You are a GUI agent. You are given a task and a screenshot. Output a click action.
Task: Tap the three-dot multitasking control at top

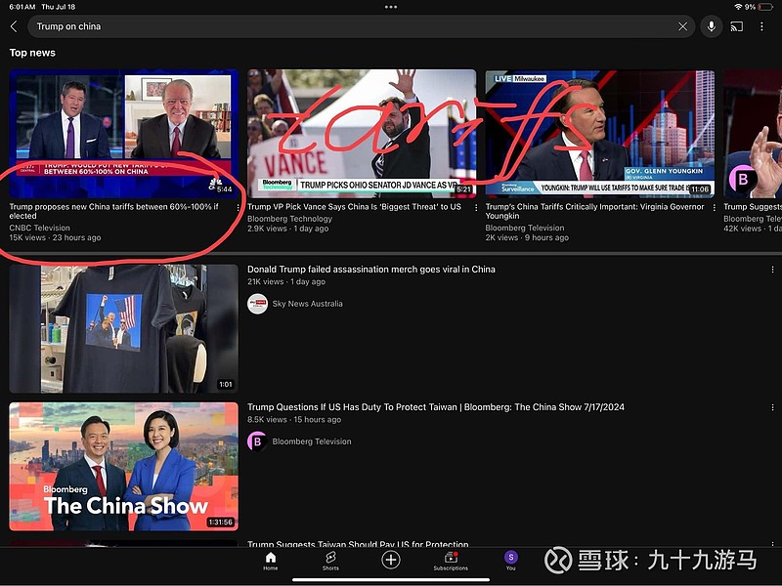[391, 7]
